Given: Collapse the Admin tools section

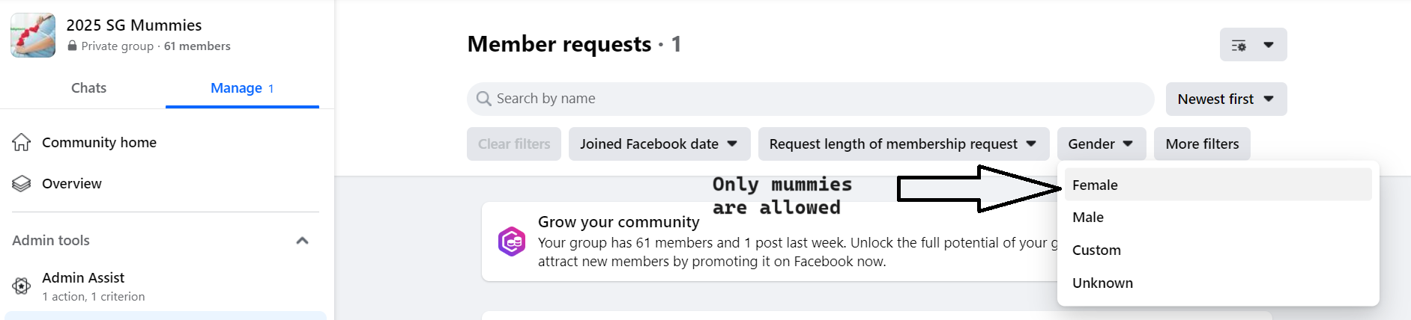Looking at the screenshot, I should (x=302, y=241).
